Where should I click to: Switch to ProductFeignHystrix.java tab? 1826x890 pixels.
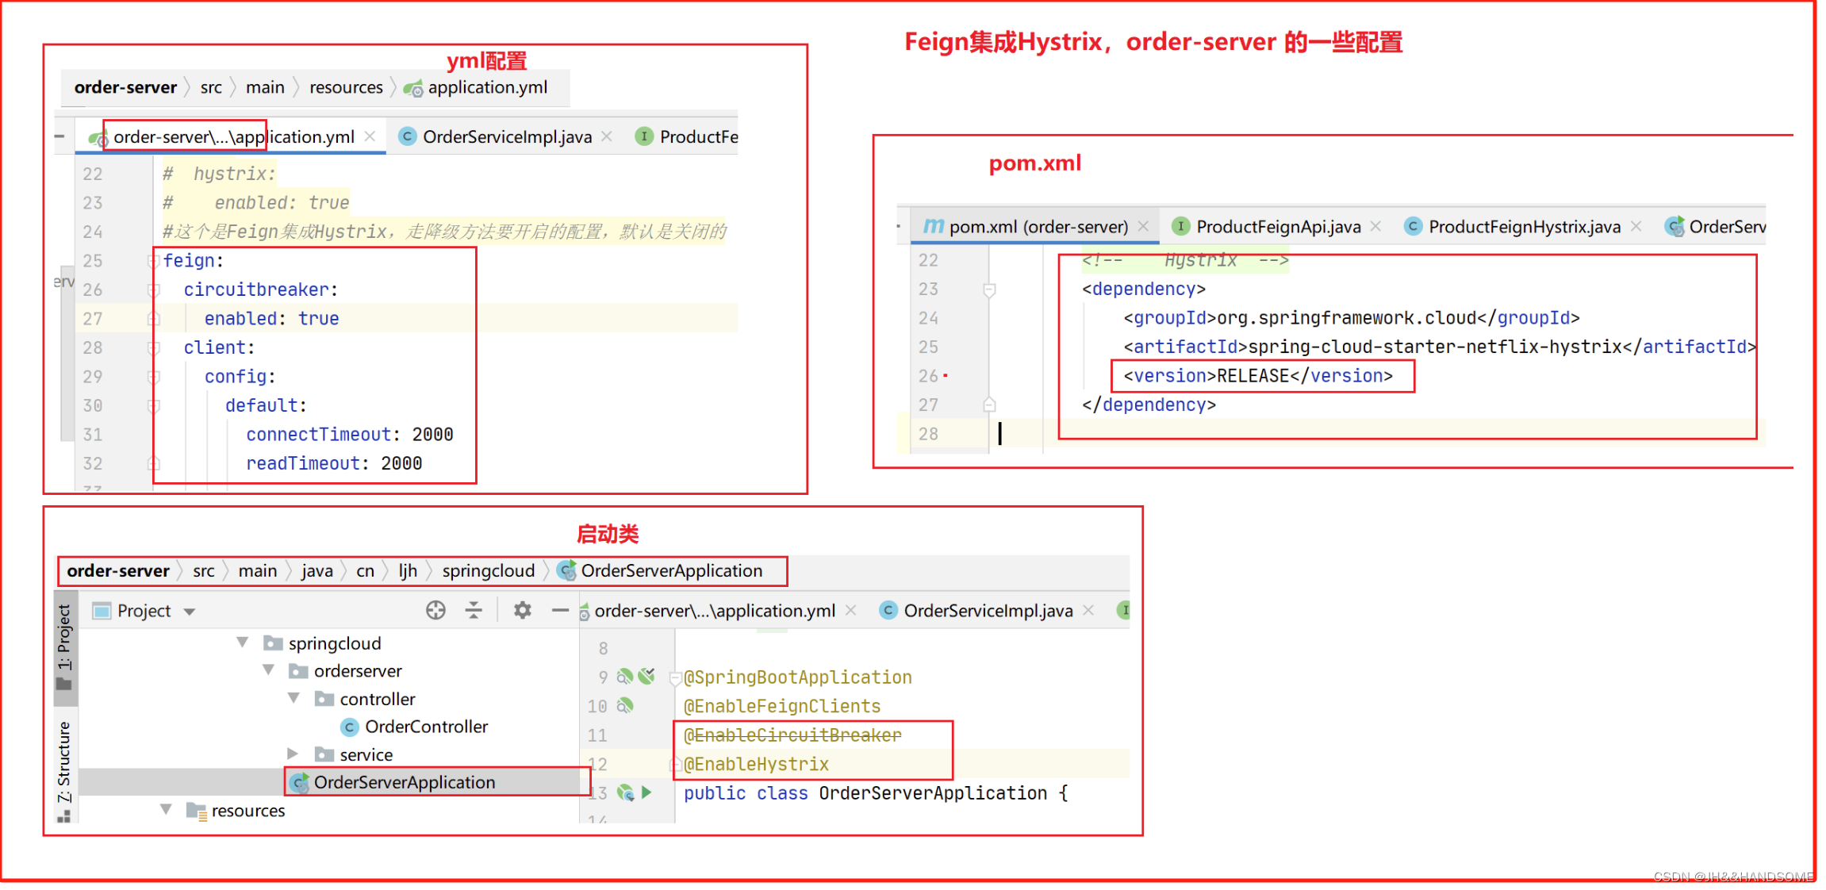click(x=1513, y=227)
